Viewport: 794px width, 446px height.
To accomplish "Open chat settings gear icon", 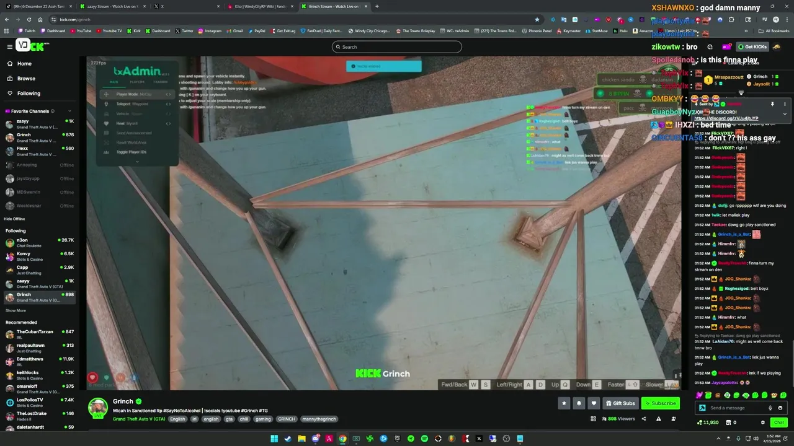I will pos(763,422).
